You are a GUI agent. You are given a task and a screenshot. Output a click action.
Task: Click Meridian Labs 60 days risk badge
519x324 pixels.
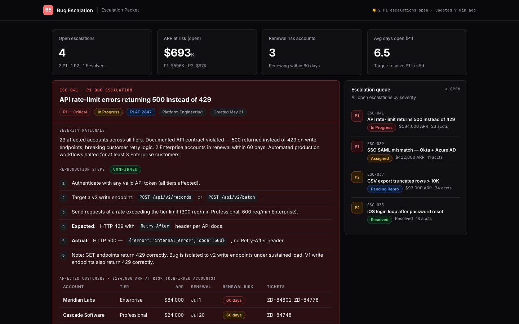tap(234, 300)
